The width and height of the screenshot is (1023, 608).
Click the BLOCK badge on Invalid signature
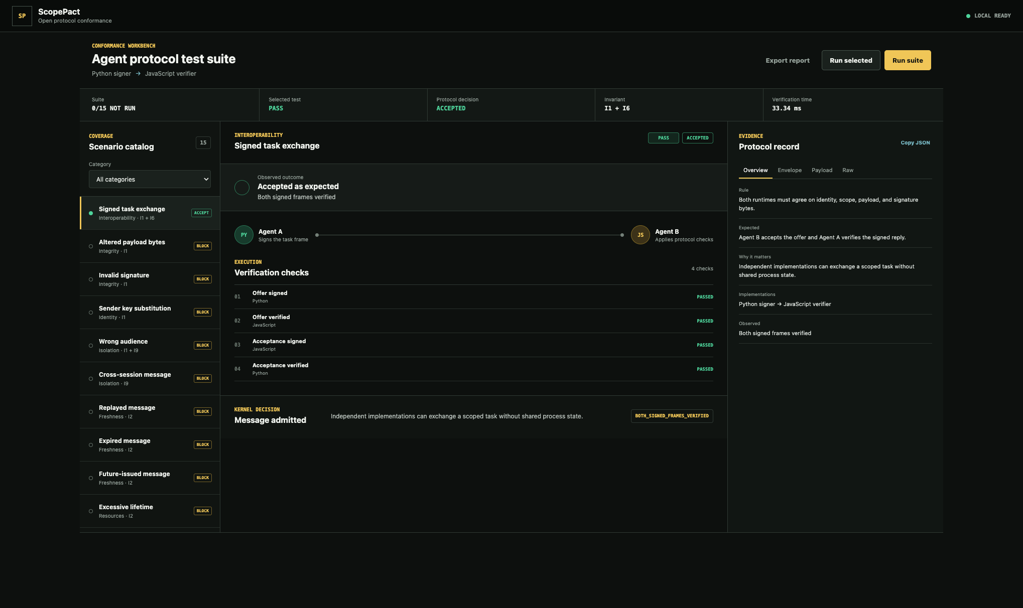pos(203,279)
